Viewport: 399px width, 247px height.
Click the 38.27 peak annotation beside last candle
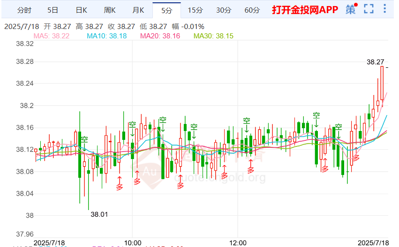click(x=376, y=62)
